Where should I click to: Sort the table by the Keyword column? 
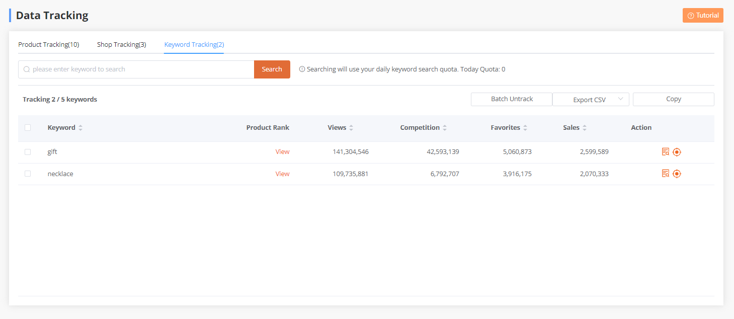pos(80,127)
